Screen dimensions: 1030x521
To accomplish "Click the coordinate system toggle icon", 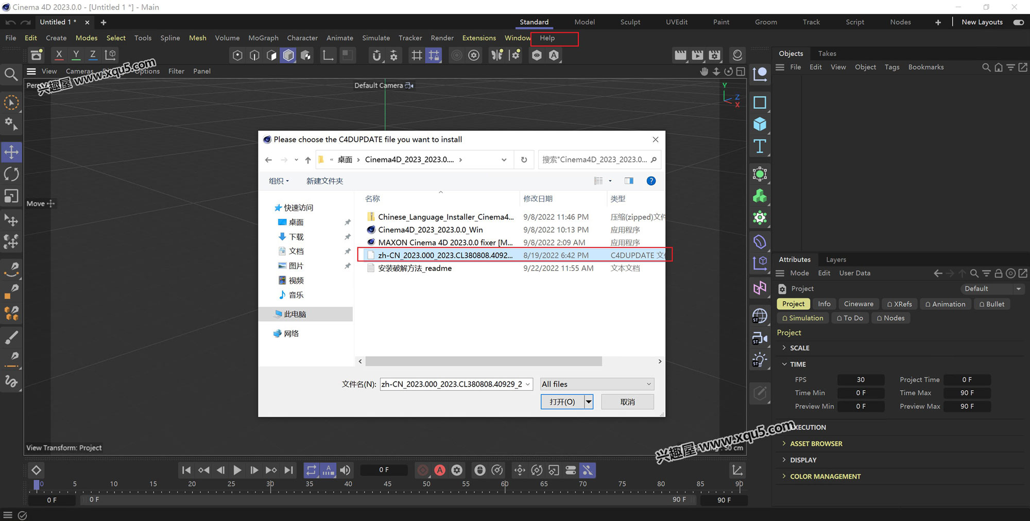I will (110, 55).
